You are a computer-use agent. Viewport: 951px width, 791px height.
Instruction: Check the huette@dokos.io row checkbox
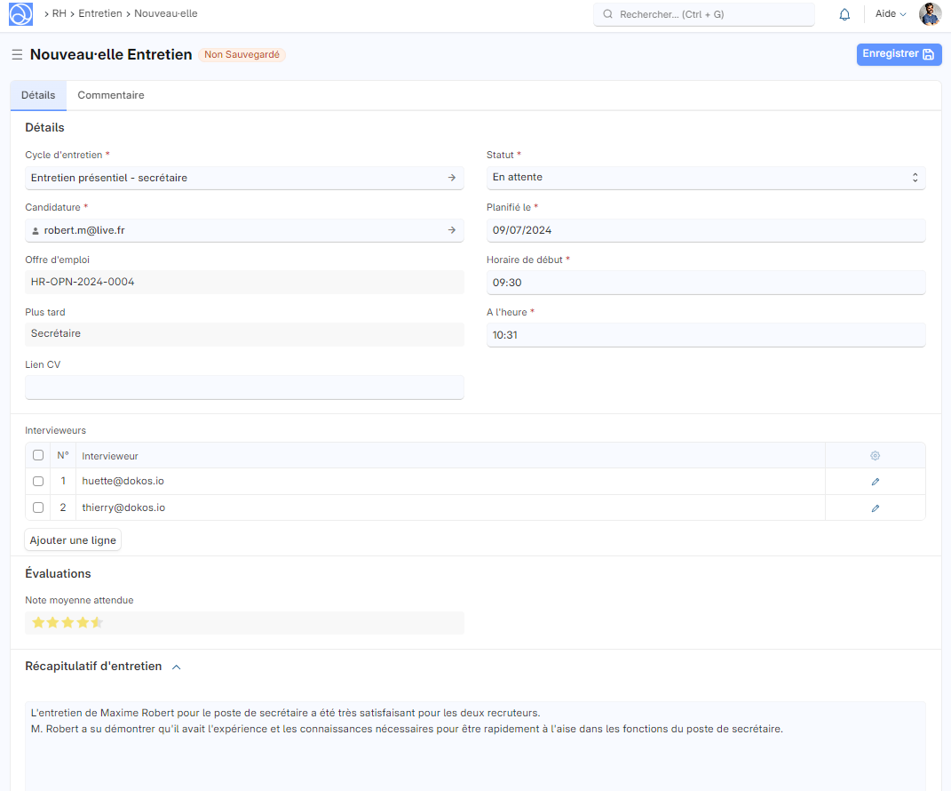(38, 482)
